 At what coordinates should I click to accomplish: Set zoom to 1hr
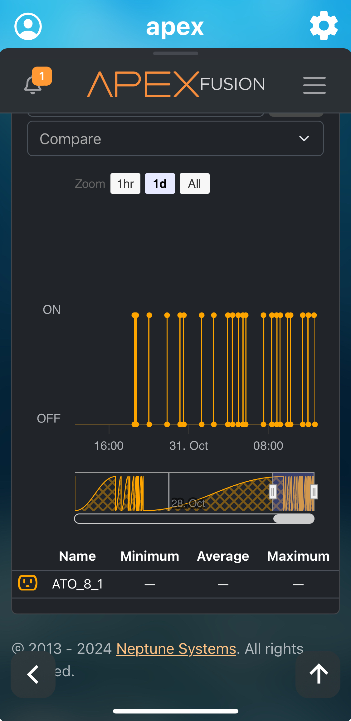point(125,184)
